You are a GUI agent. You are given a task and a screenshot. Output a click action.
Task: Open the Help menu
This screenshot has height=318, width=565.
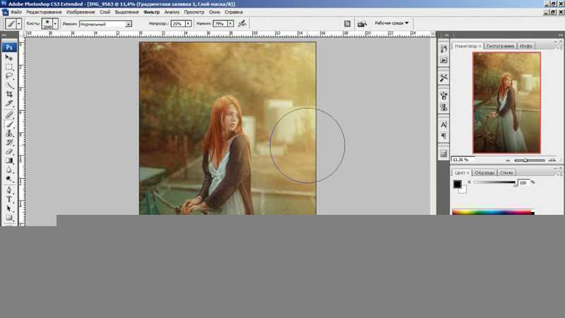[234, 12]
